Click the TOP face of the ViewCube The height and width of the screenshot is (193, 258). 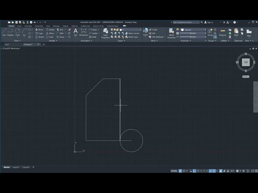pyautogui.click(x=246, y=62)
